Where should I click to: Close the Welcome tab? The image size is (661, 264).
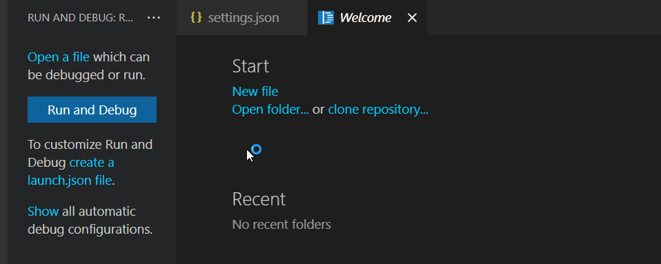(x=412, y=18)
